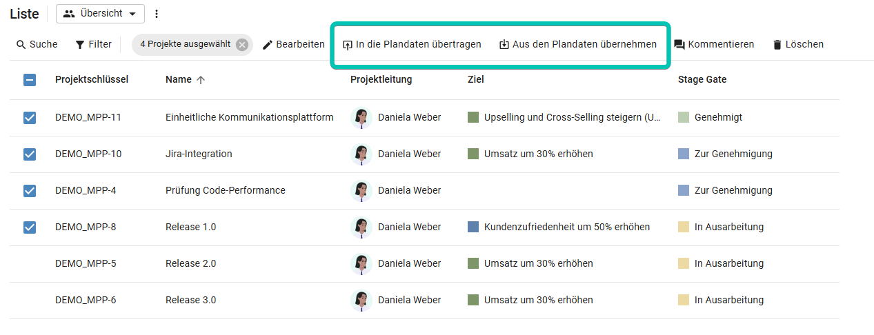The height and width of the screenshot is (335, 874).
Task: Sort by the Name column arrow
Action: click(x=201, y=80)
